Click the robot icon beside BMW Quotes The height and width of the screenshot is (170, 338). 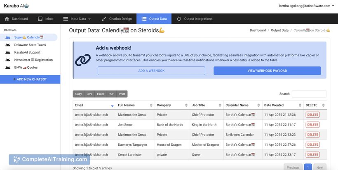click(8, 68)
